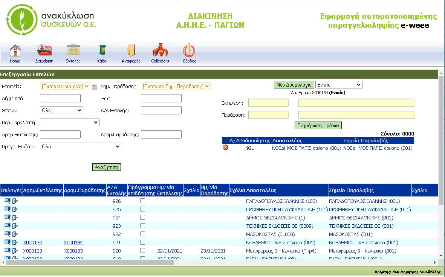
Task: Focus the Λήψη από date field
Action: point(60,98)
